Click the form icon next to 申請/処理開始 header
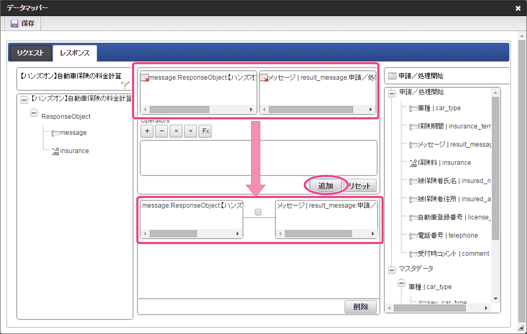Image resolution: width=527 pixels, height=334 pixels. (392, 76)
